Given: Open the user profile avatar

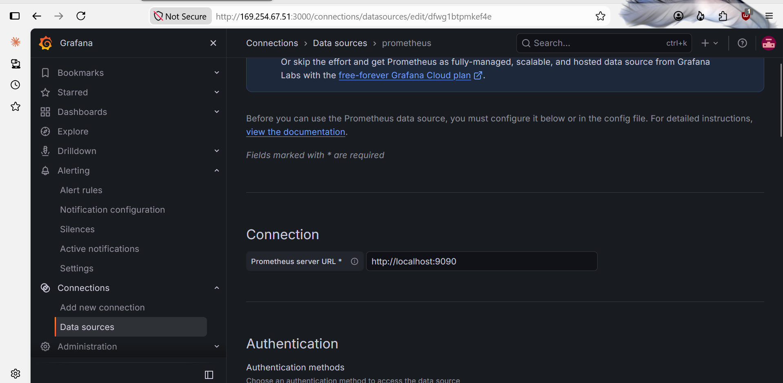Looking at the screenshot, I should (769, 43).
